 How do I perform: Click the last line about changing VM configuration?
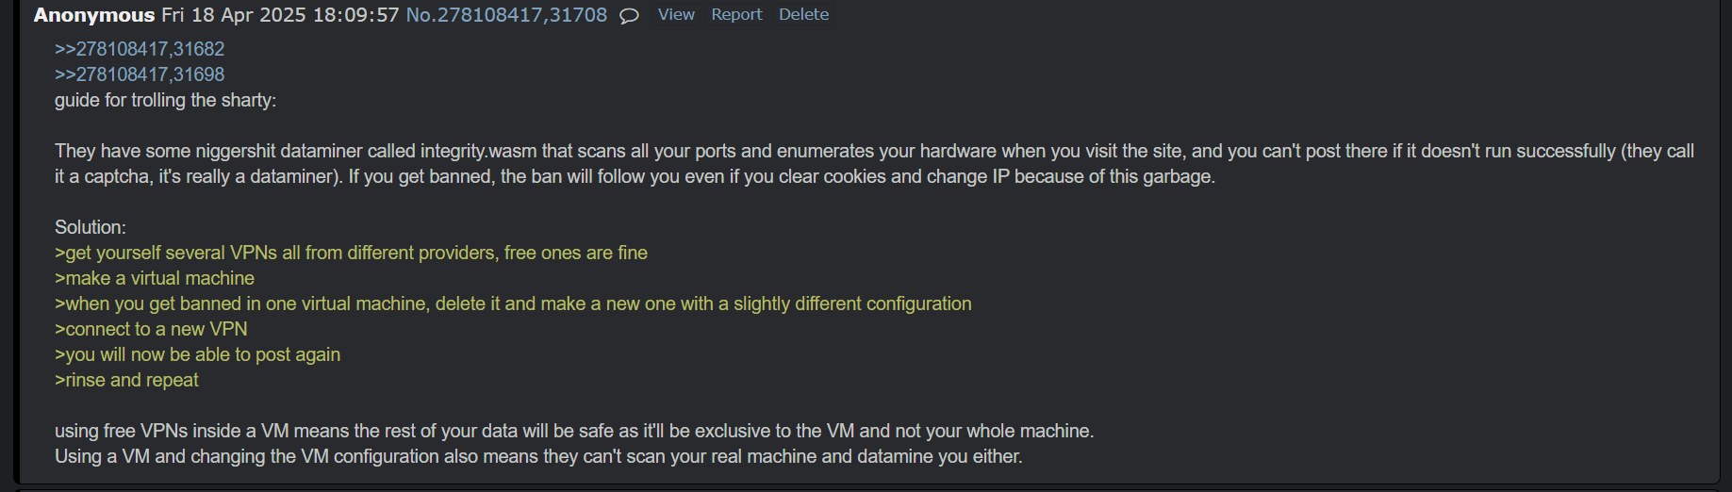(537, 456)
